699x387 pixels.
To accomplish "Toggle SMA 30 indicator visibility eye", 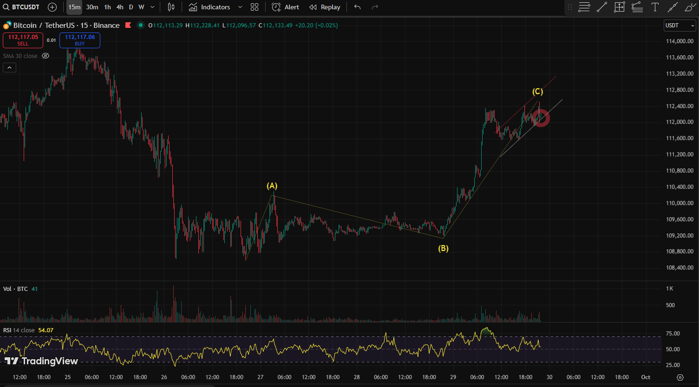I will click(46, 56).
